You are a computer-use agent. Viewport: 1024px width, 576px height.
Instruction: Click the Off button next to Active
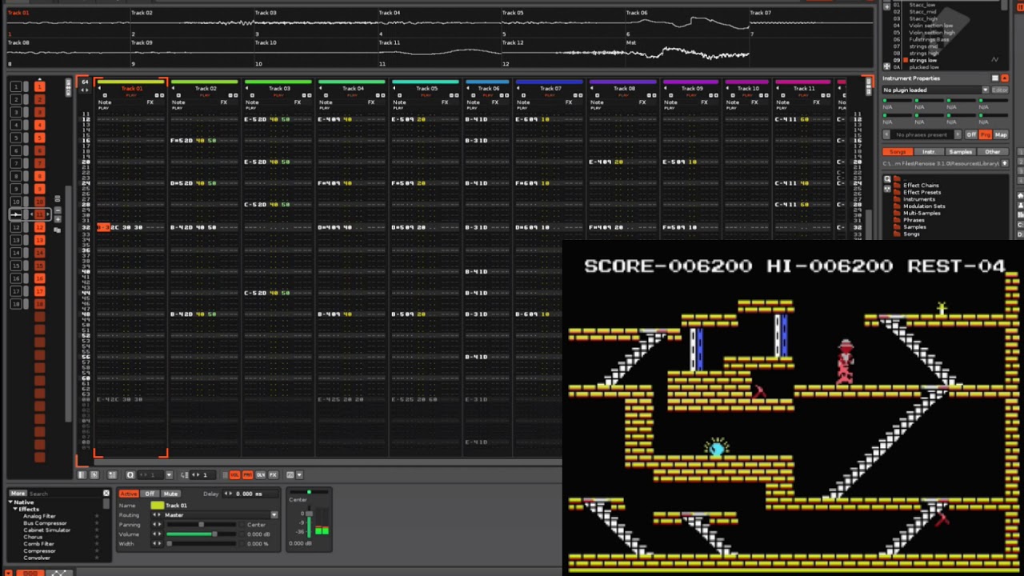(150, 494)
